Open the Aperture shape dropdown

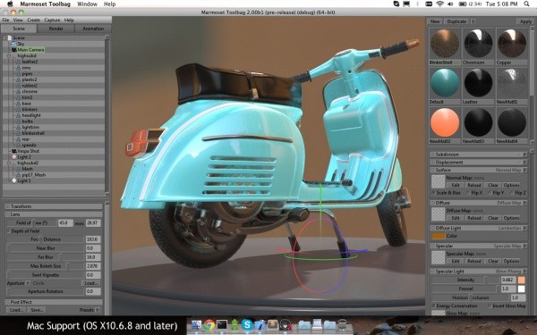click(29, 283)
